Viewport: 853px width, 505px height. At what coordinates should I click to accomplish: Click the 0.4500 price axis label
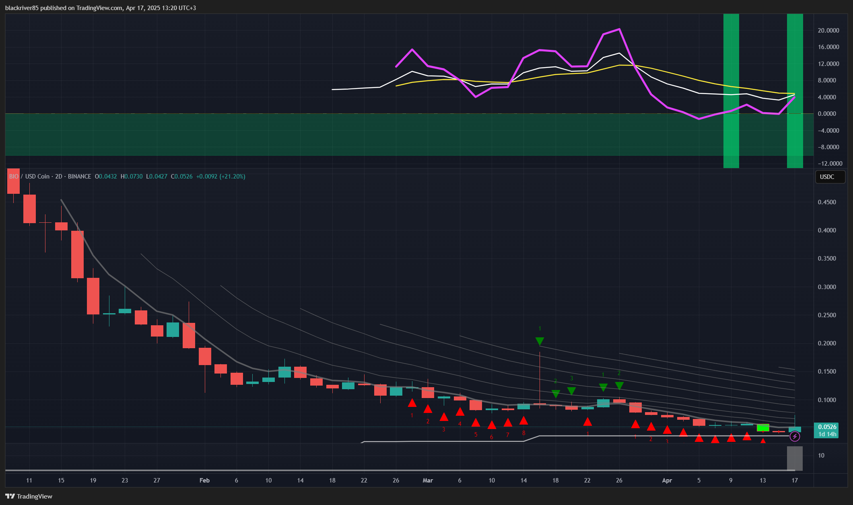pos(827,202)
